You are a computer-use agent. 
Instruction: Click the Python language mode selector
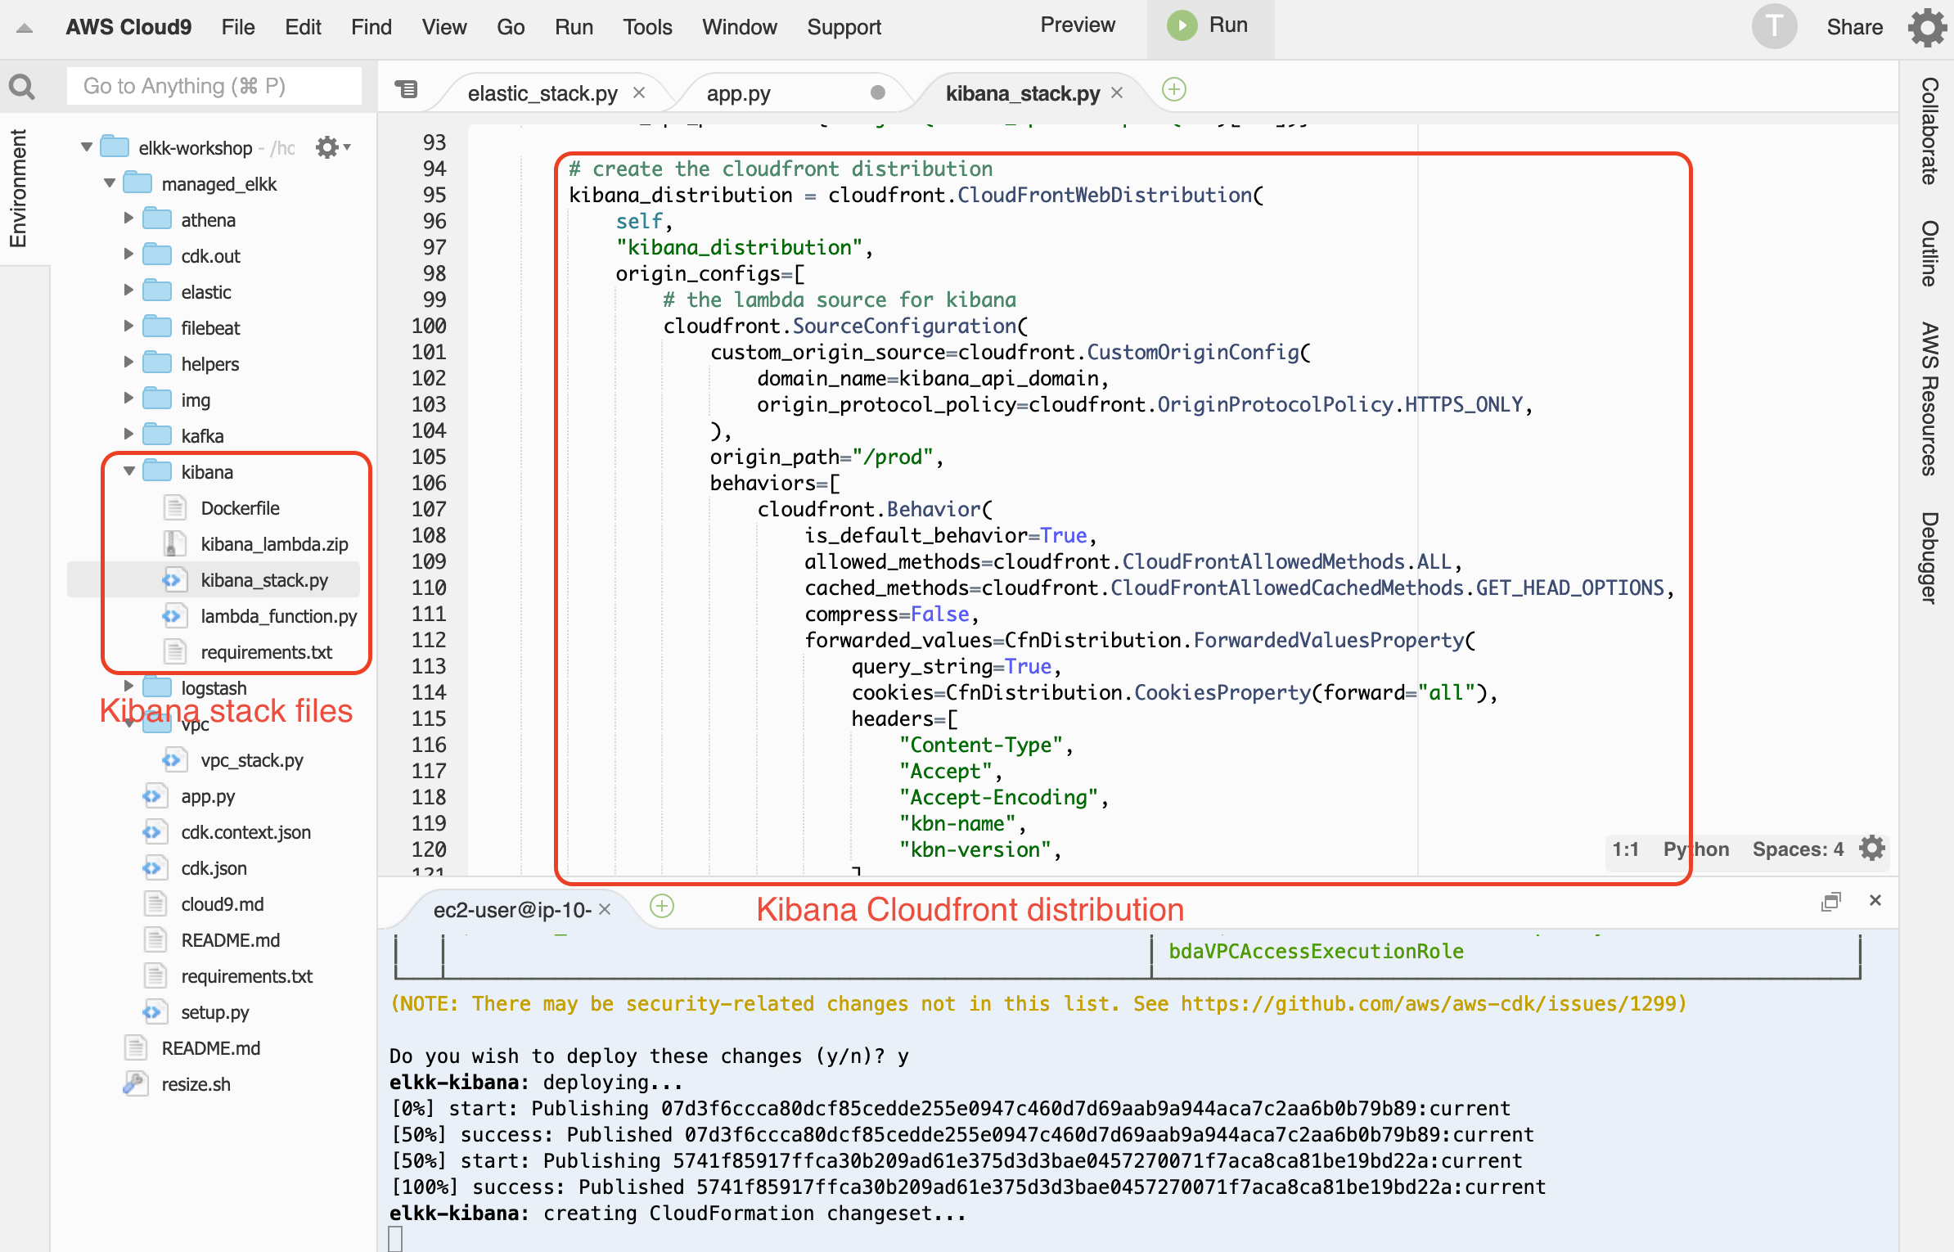[x=1695, y=849]
